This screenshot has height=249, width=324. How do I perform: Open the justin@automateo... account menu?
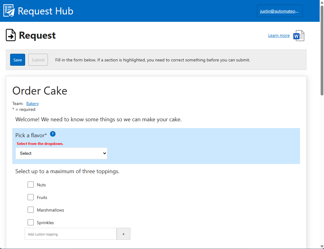pos(280,11)
